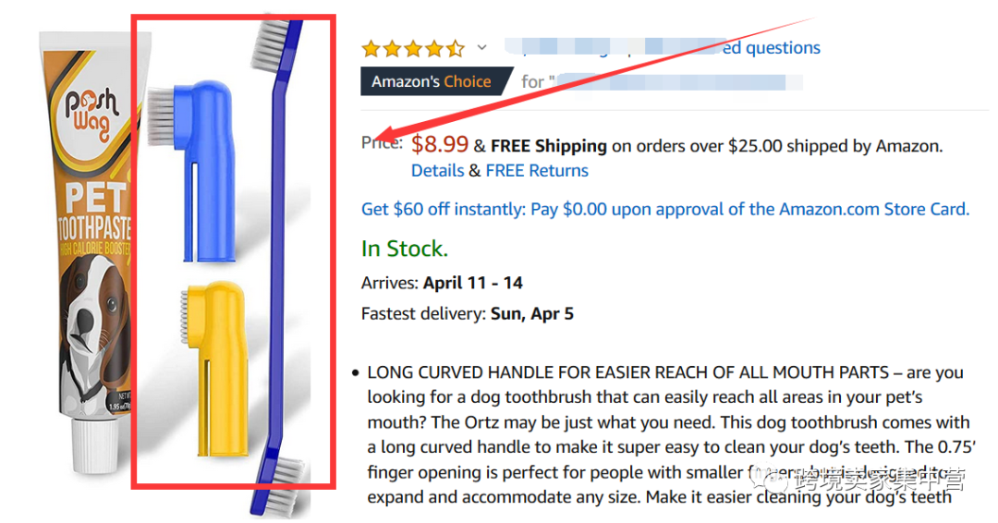This screenshot has width=998, height=523.
Task: Click the Details link under price
Action: coord(437,170)
